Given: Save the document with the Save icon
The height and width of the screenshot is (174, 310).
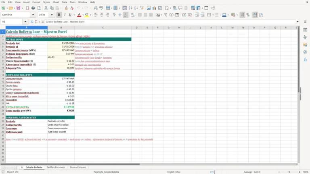Looking at the screenshot, I should pyautogui.click(x=18, y=8).
